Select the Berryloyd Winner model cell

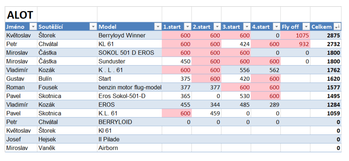point(130,35)
